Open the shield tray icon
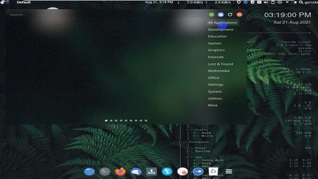Screen dimensions: 318x179 (238, 2)
